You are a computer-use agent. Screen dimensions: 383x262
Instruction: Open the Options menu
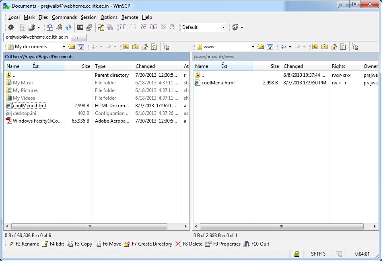[x=109, y=17]
